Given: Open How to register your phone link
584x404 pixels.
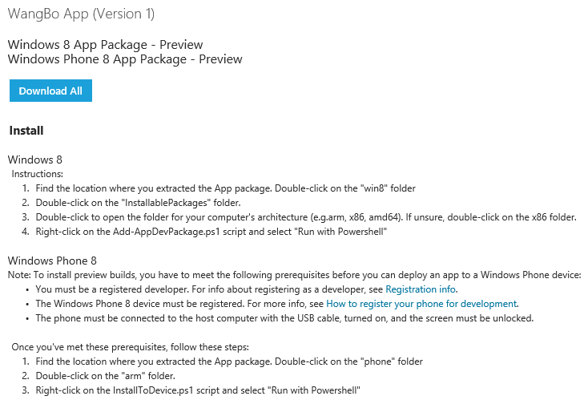Looking at the screenshot, I should [x=421, y=304].
